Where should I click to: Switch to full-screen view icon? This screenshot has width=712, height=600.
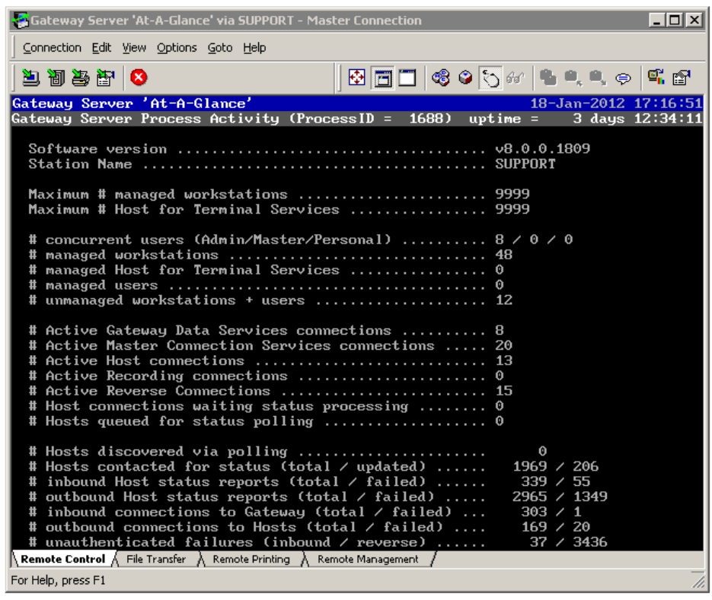point(356,78)
